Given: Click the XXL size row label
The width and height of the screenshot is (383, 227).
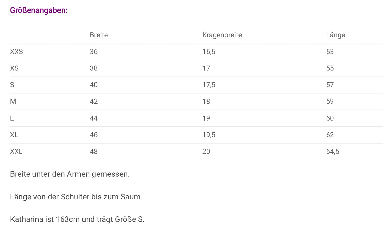Looking at the screenshot, I should point(16,151).
